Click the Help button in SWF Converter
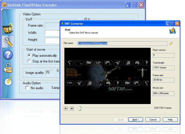Viewport: 185px width, 134px height. (x=170, y=120)
